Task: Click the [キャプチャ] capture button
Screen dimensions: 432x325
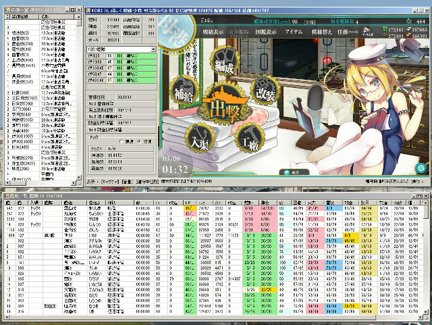Action: (110, 181)
